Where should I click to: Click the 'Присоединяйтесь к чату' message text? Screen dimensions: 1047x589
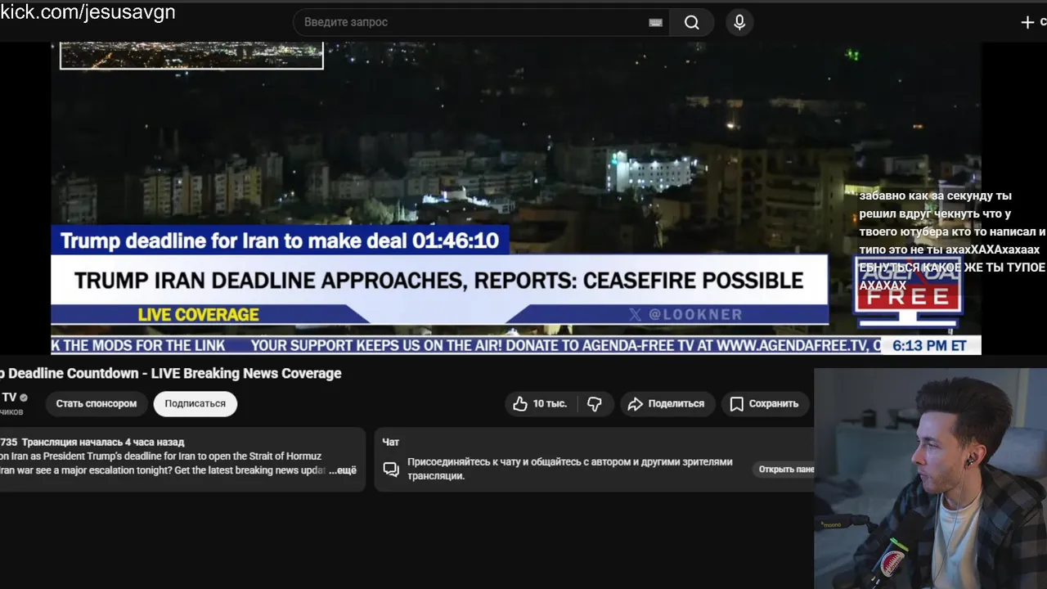570,469
